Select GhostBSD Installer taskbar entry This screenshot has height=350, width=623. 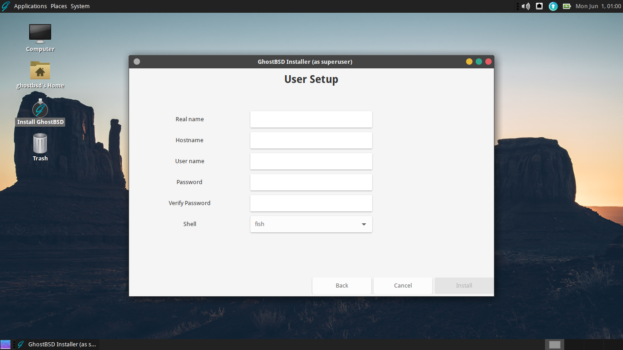click(x=57, y=345)
